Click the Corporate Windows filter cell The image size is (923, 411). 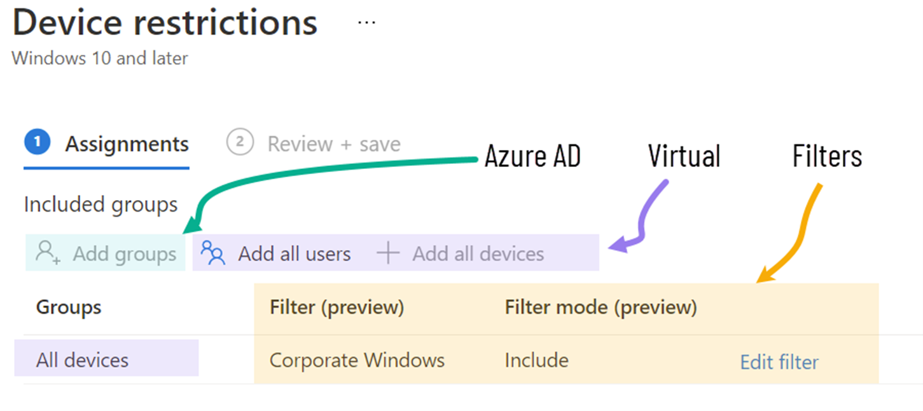tap(357, 360)
